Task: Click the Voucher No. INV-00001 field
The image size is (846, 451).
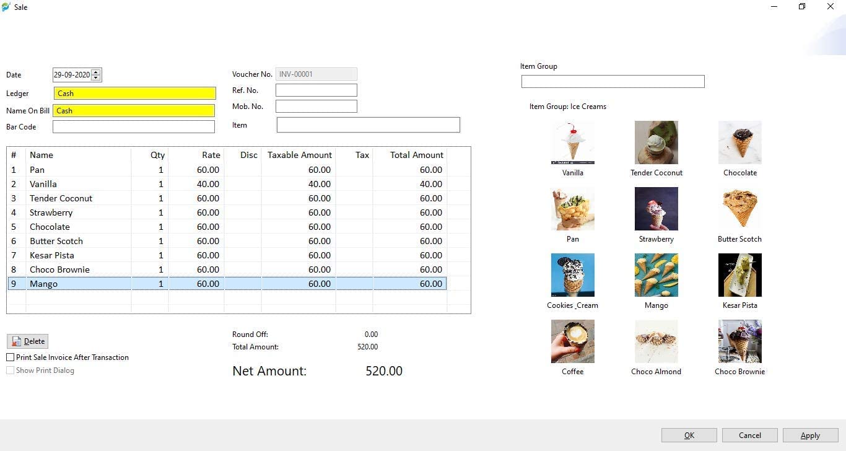Action: tap(316, 74)
